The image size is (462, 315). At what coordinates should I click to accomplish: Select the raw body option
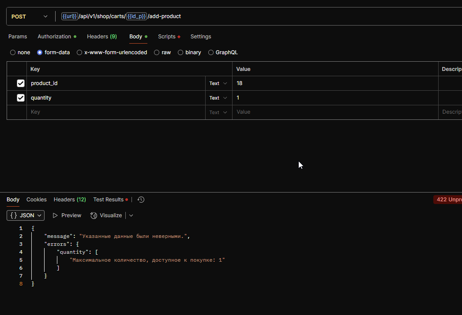coord(157,52)
